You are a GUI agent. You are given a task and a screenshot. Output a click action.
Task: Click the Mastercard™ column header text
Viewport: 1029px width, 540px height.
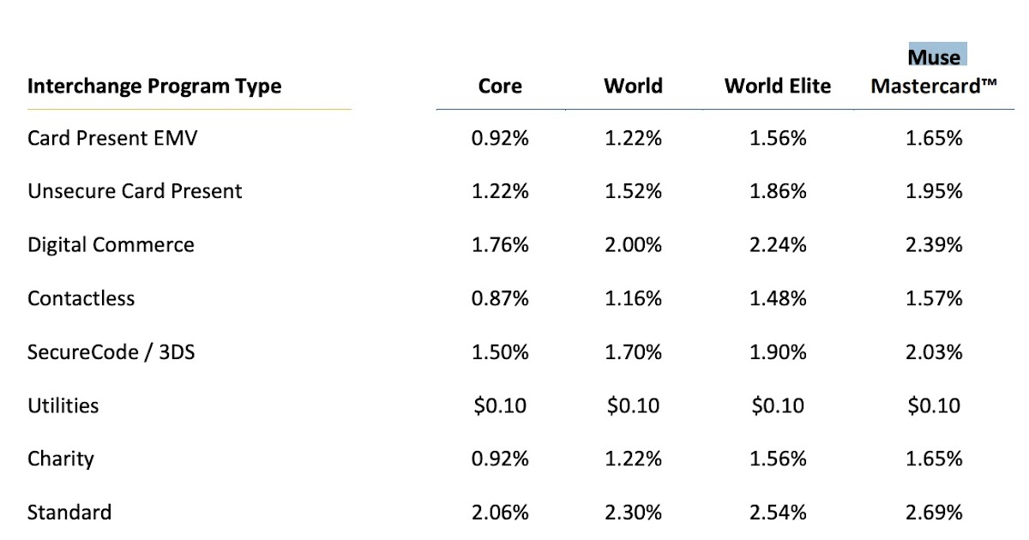pos(934,87)
